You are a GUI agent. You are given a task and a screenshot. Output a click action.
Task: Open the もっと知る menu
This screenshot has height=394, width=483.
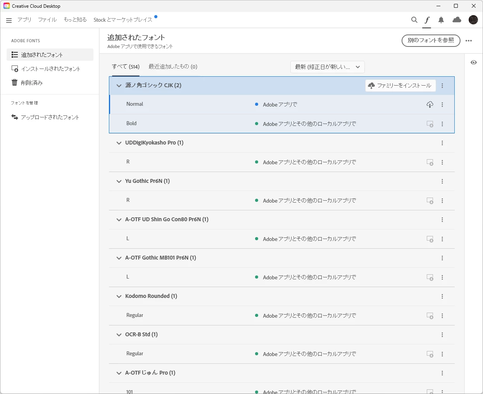click(75, 20)
